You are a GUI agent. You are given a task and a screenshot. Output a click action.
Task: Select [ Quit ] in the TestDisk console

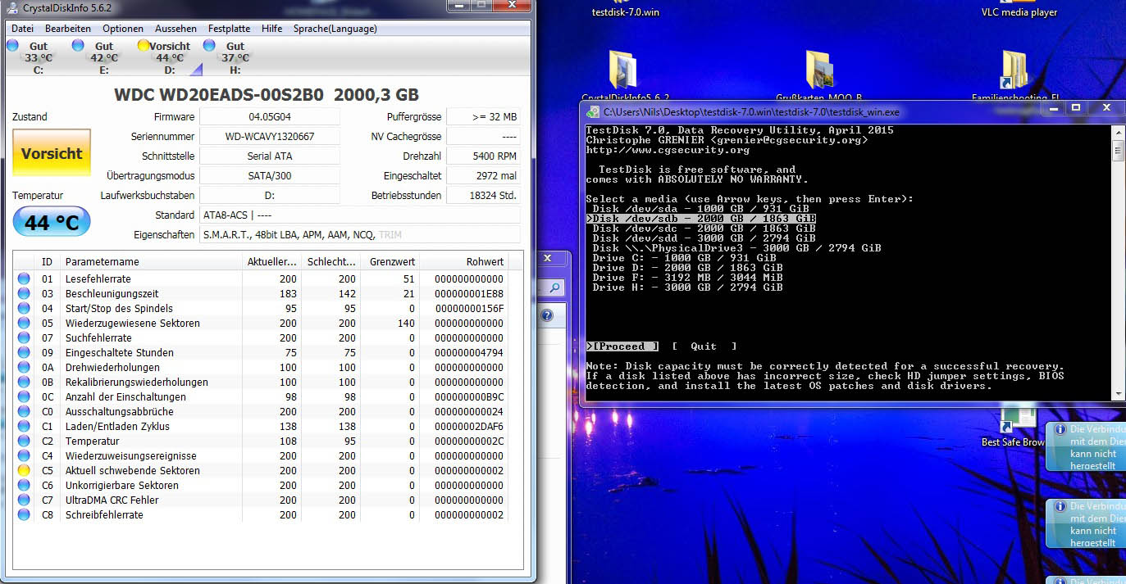coord(704,346)
